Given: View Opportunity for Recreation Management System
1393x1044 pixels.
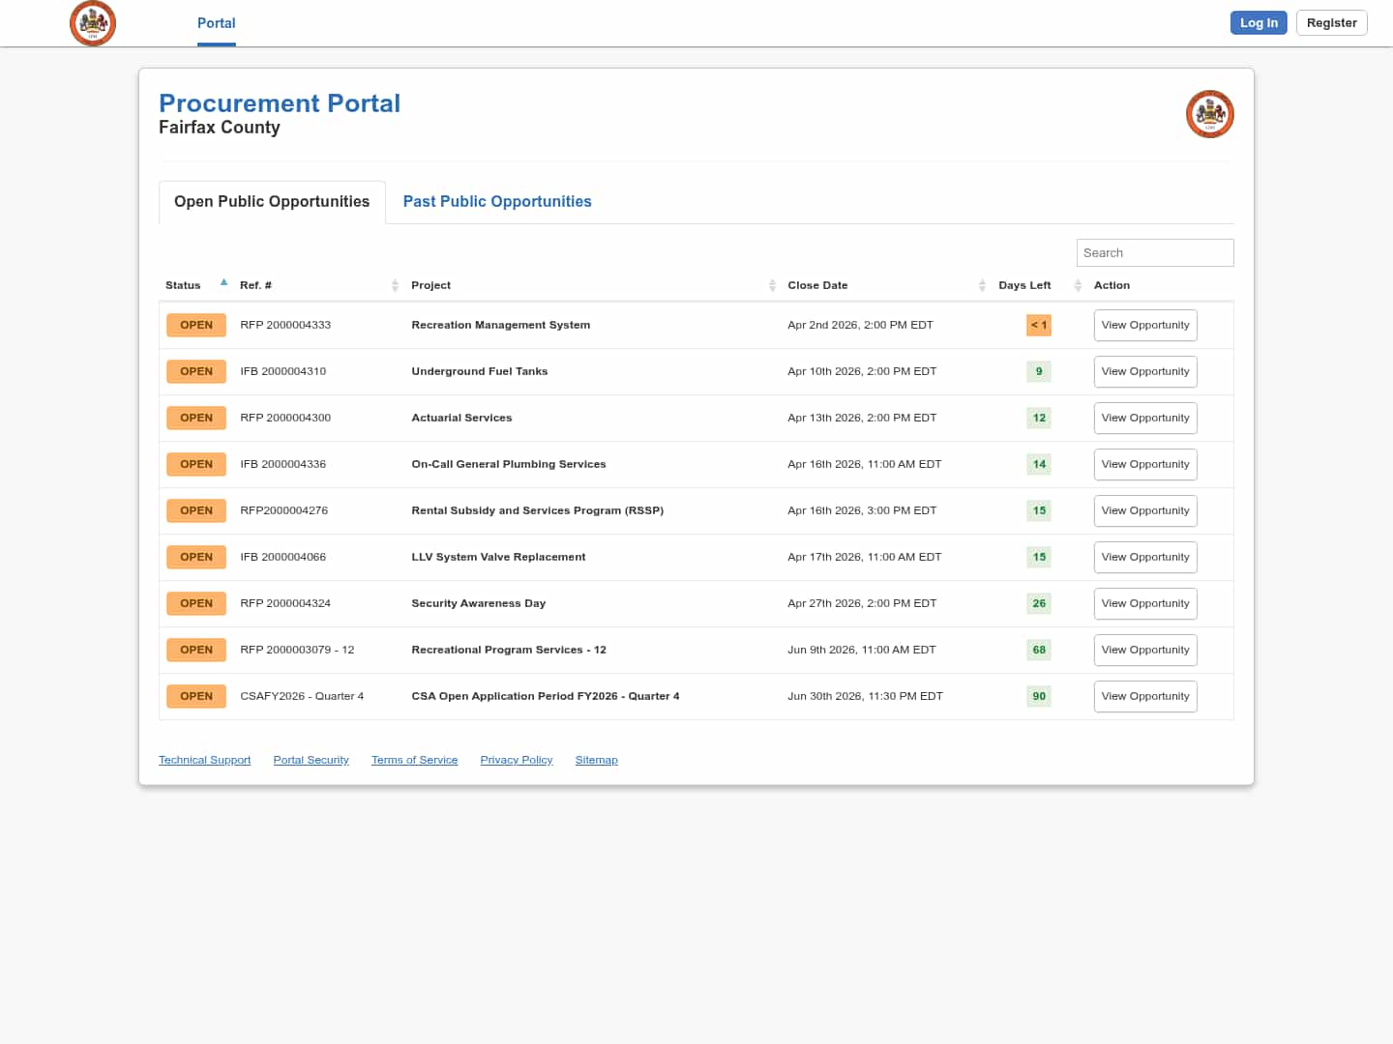Looking at the screenshot, I should (x=1144, y=325).
